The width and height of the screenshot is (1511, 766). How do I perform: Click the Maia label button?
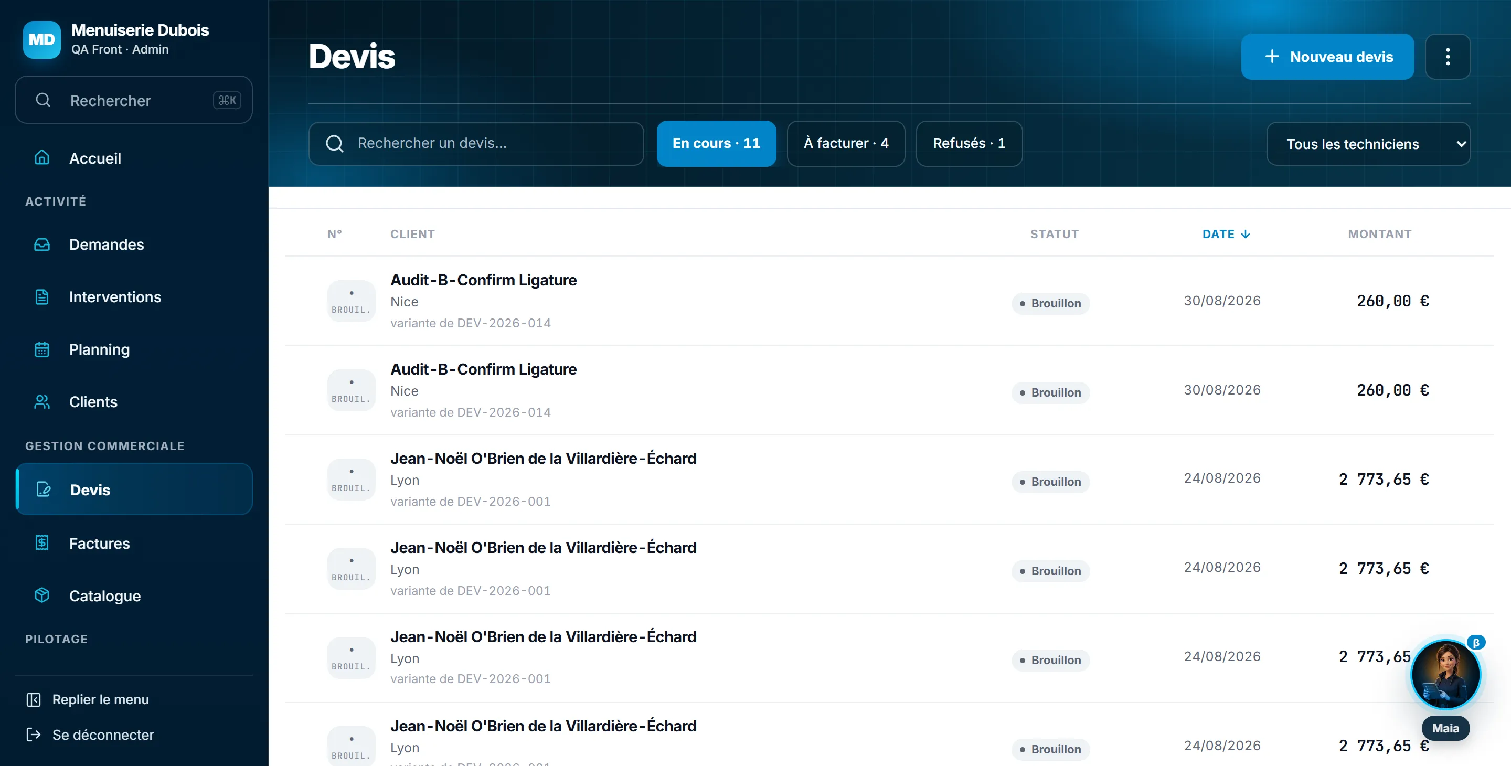pos(1445,728)
